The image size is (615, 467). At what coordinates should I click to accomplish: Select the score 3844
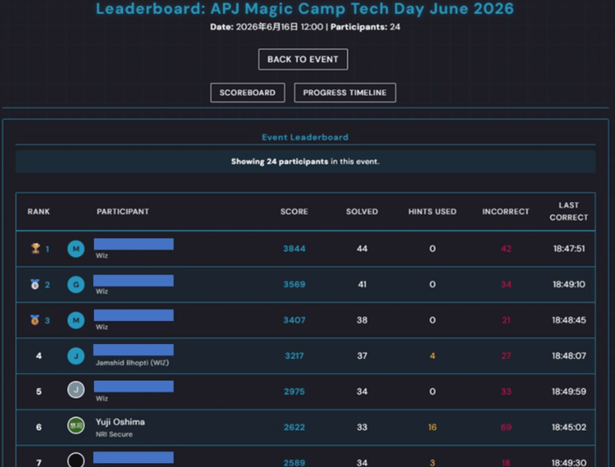coord(294,248)
